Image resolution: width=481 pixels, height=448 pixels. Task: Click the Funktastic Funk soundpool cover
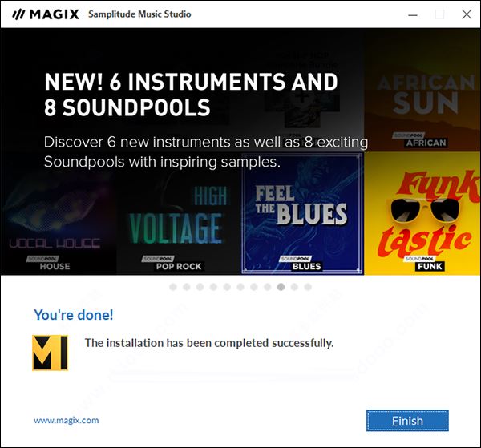(x=422, y=213)
